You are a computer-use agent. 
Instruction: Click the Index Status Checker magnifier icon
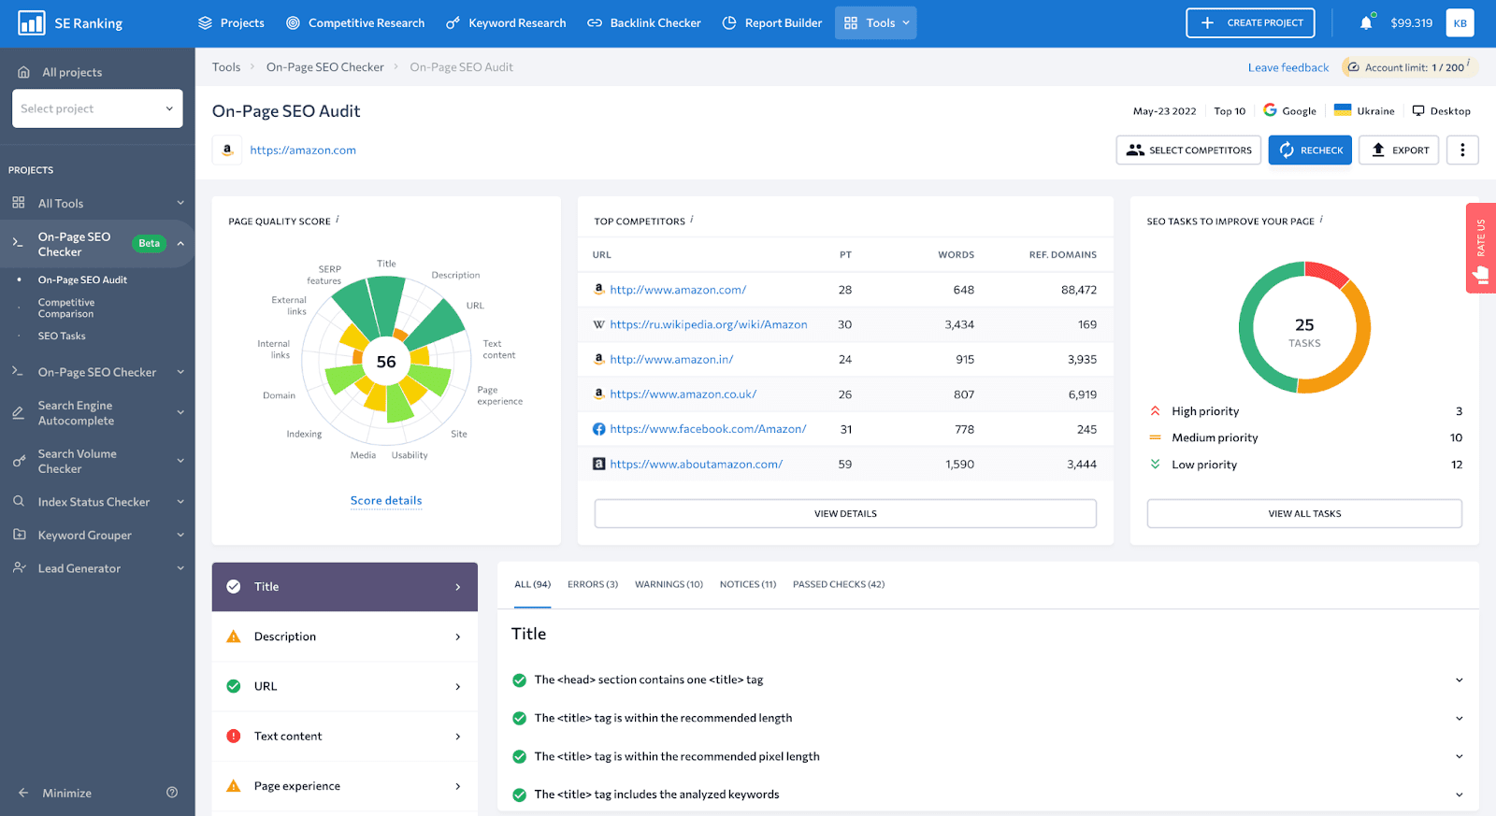coord(19,502)
